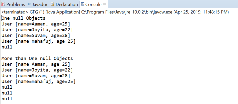Click the single null line in first group
The height and width of the screenshot is (104, 238).
(7, 47)
